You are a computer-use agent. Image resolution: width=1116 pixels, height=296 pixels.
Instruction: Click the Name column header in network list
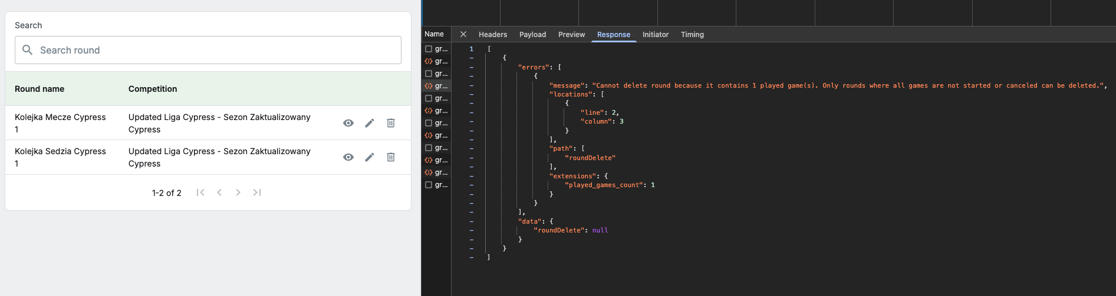point(434,34)
